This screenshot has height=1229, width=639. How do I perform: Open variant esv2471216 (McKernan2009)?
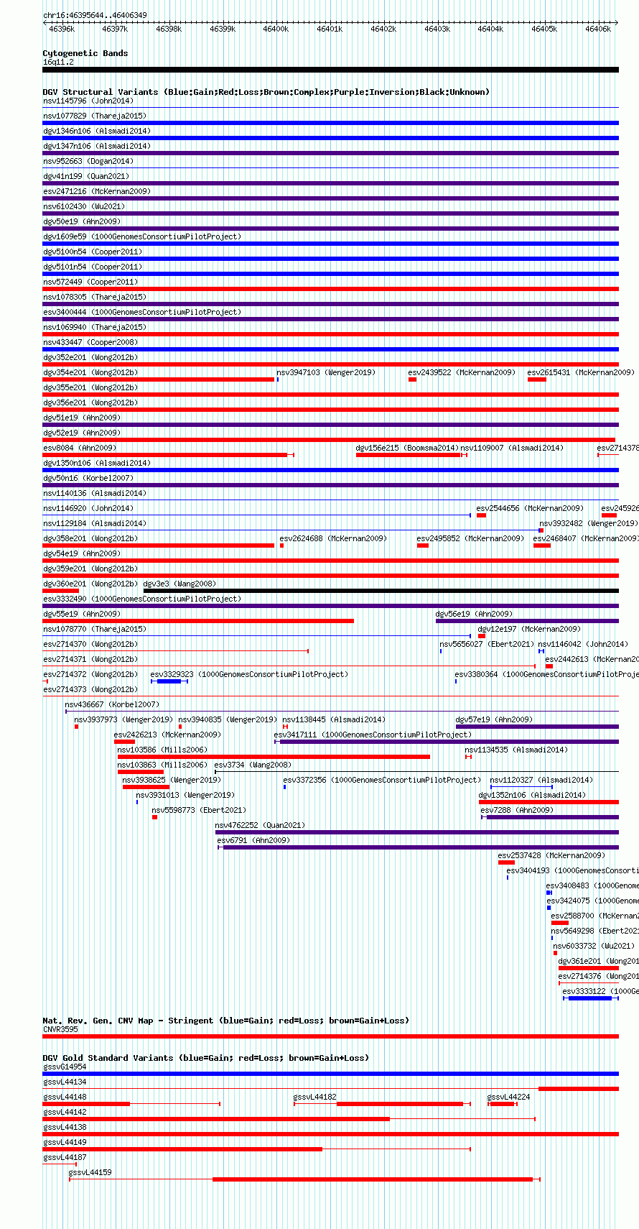96,191
